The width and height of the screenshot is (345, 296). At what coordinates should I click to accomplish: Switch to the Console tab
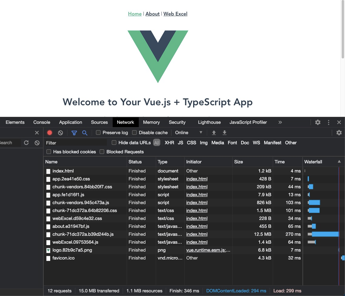(42, 122)
